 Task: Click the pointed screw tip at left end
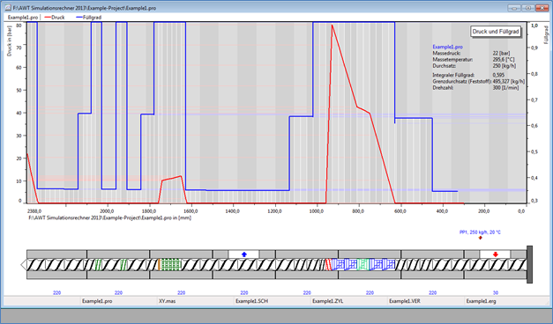pos(24,264)
